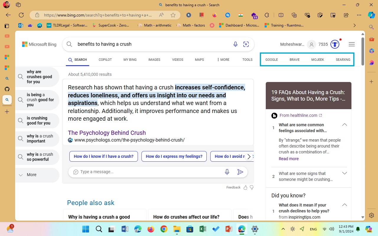Open the Edge sidebar settings gear

(x=372, y=215)
